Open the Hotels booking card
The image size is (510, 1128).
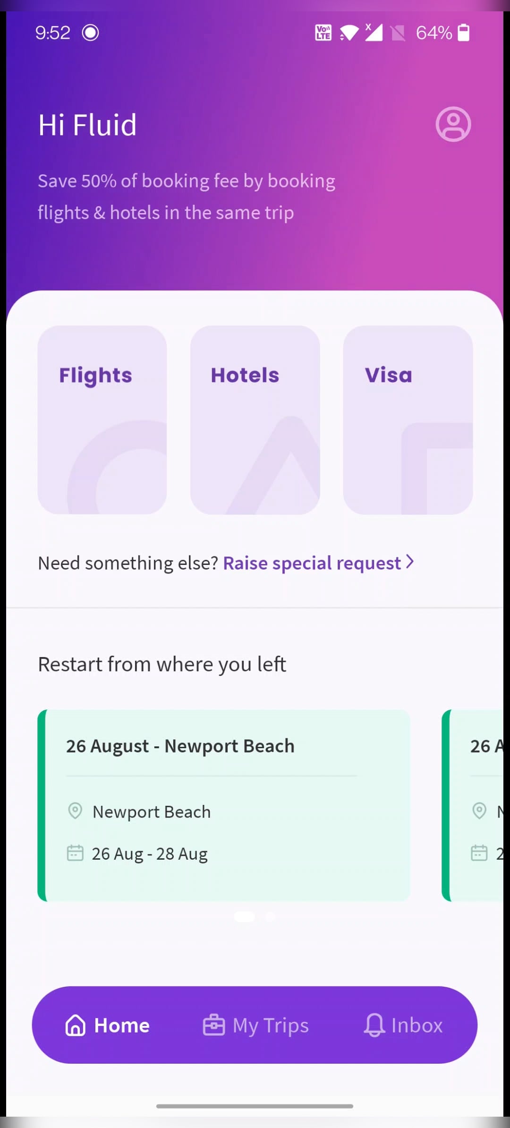pos(255,420)
